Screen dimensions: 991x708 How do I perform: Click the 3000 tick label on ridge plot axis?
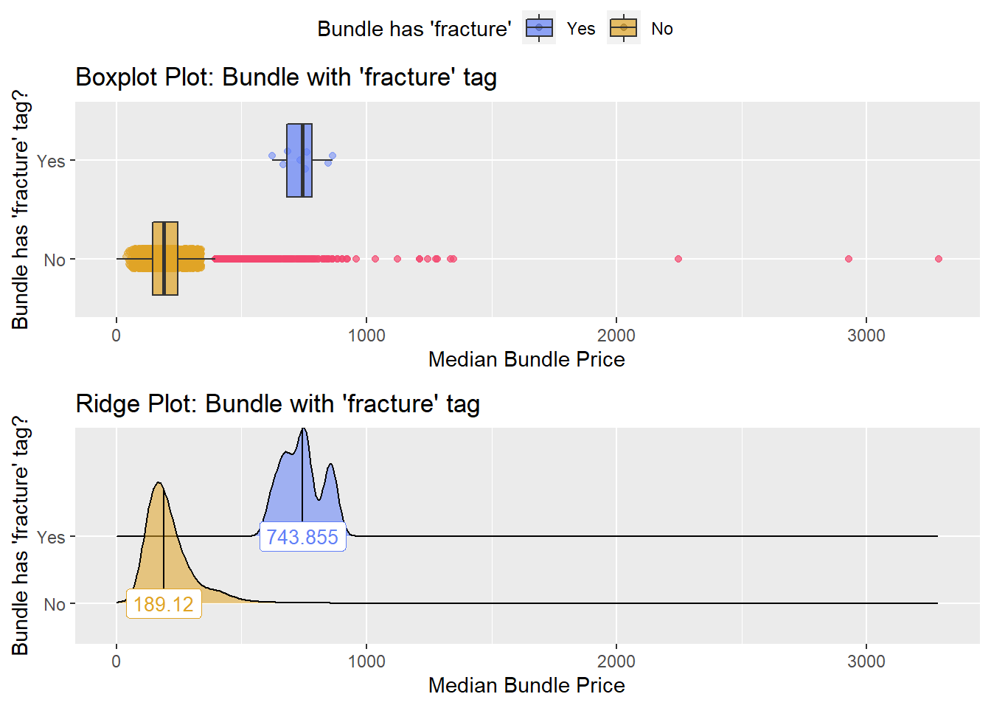point(866,662)
